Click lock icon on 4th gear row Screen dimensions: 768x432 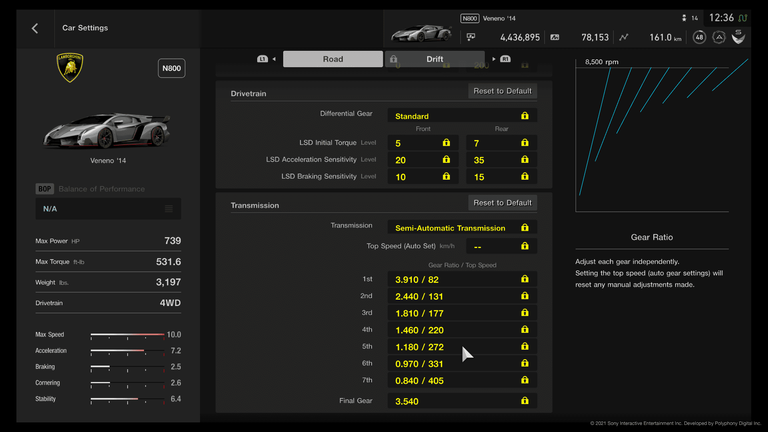[525, 329]
